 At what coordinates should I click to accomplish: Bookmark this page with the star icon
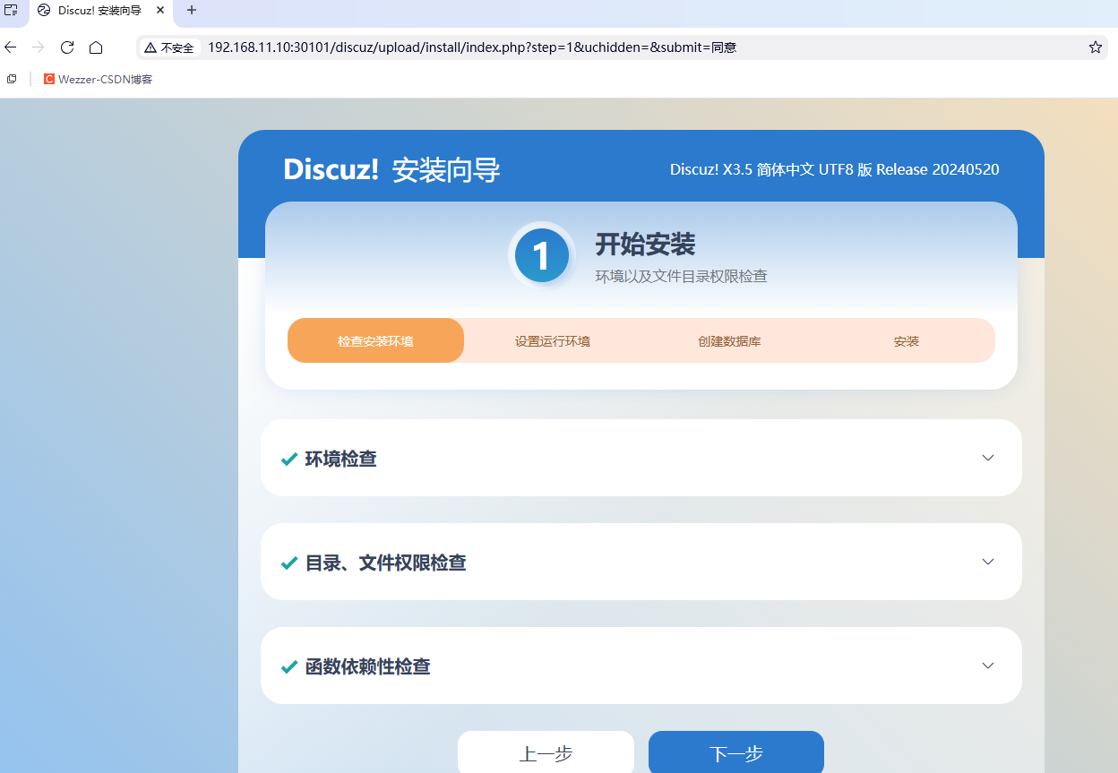pos(1096,47)
